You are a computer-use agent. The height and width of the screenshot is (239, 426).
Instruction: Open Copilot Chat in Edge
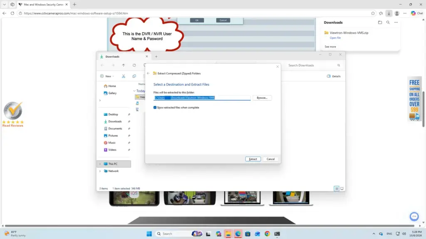coord(417,13)
